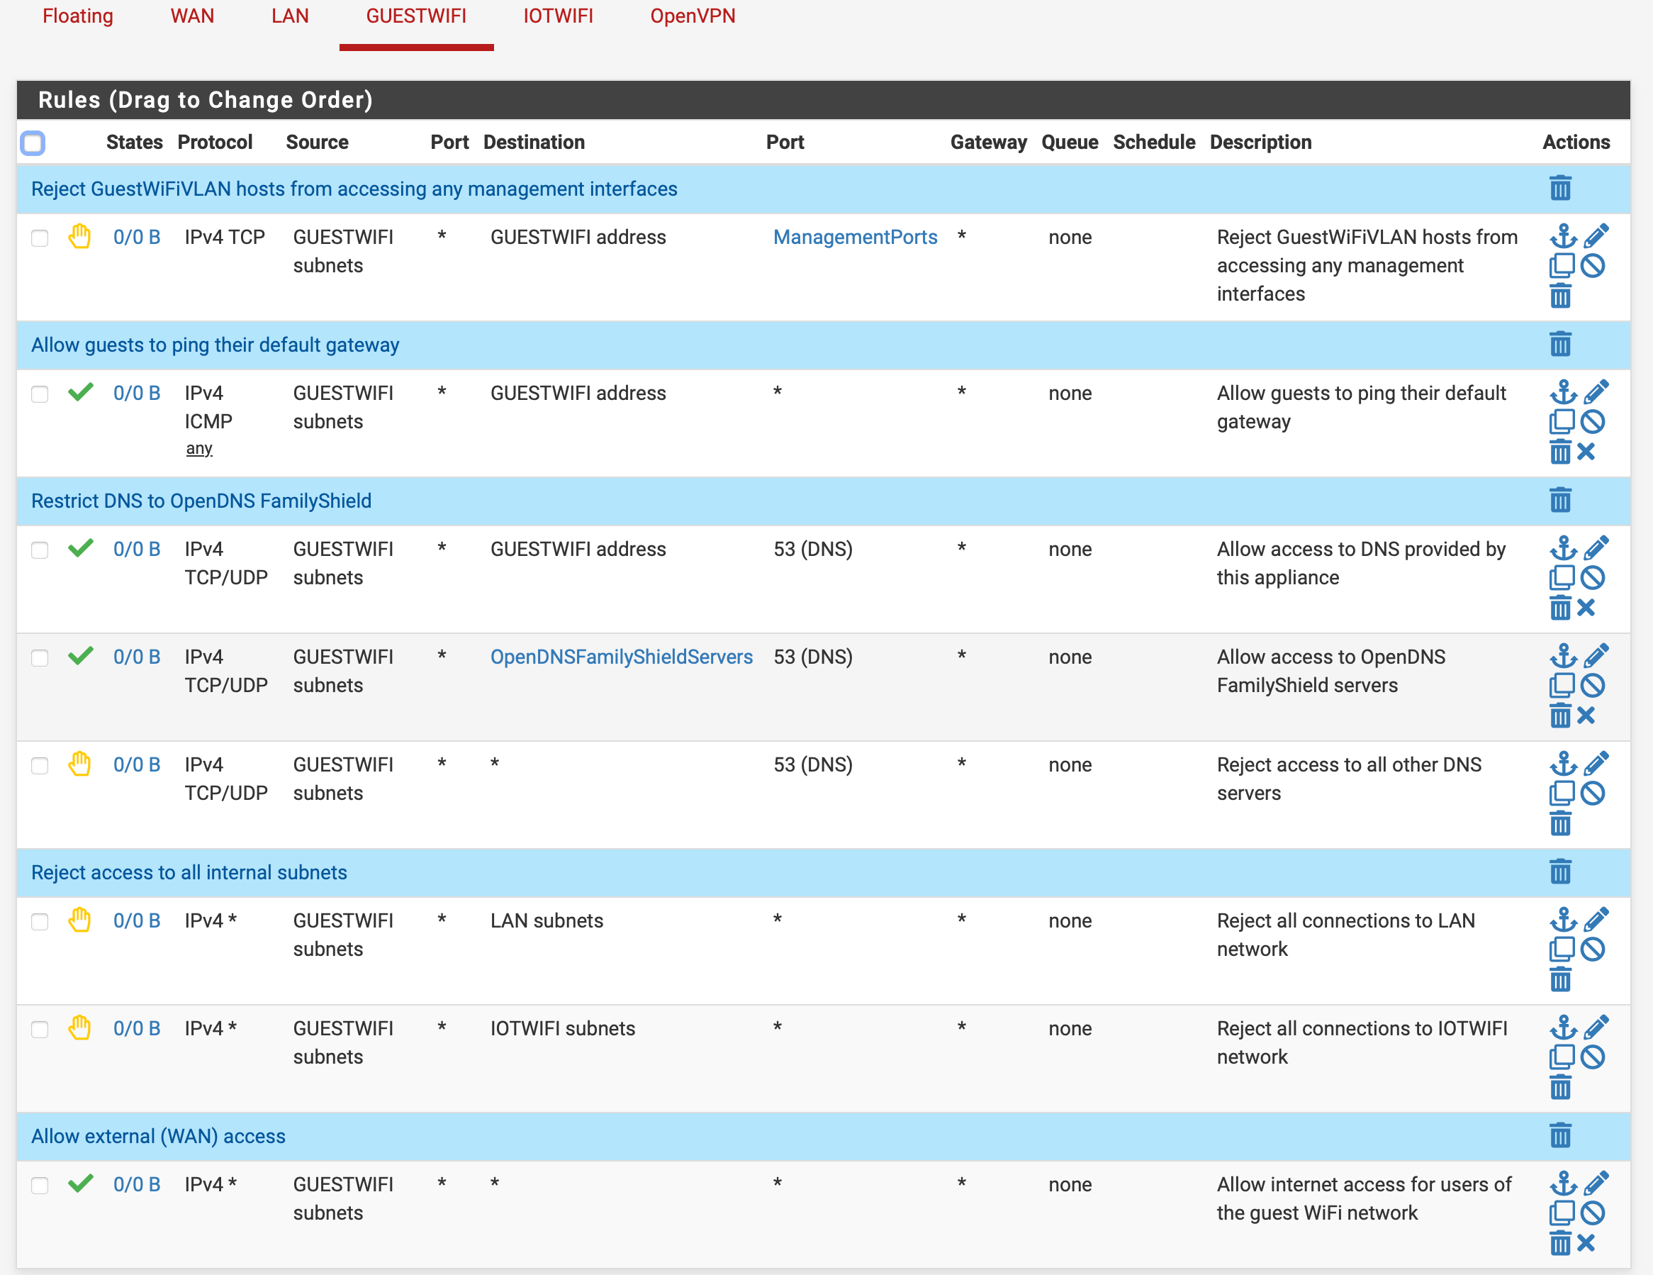Image resolution: width=1653 pixels, height=1275 pixels.
Task: Select all rules using the header checkbox
Action: [x=33, y=143]
